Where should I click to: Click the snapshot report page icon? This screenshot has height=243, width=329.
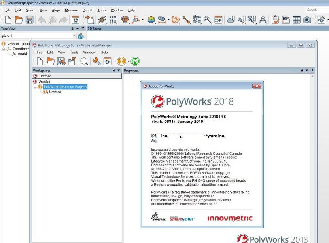(x=286, y=20)
